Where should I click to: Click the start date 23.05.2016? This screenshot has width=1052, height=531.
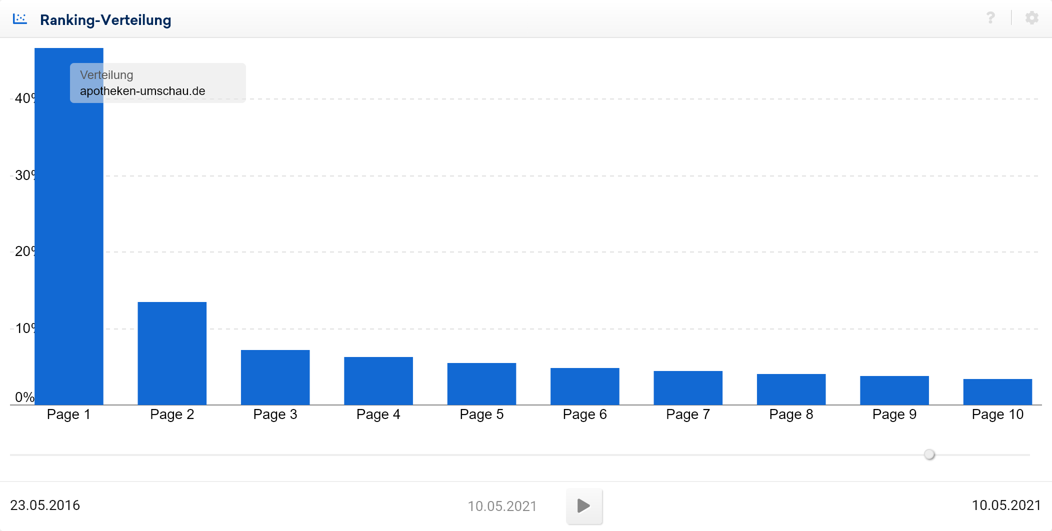[45, 505]
